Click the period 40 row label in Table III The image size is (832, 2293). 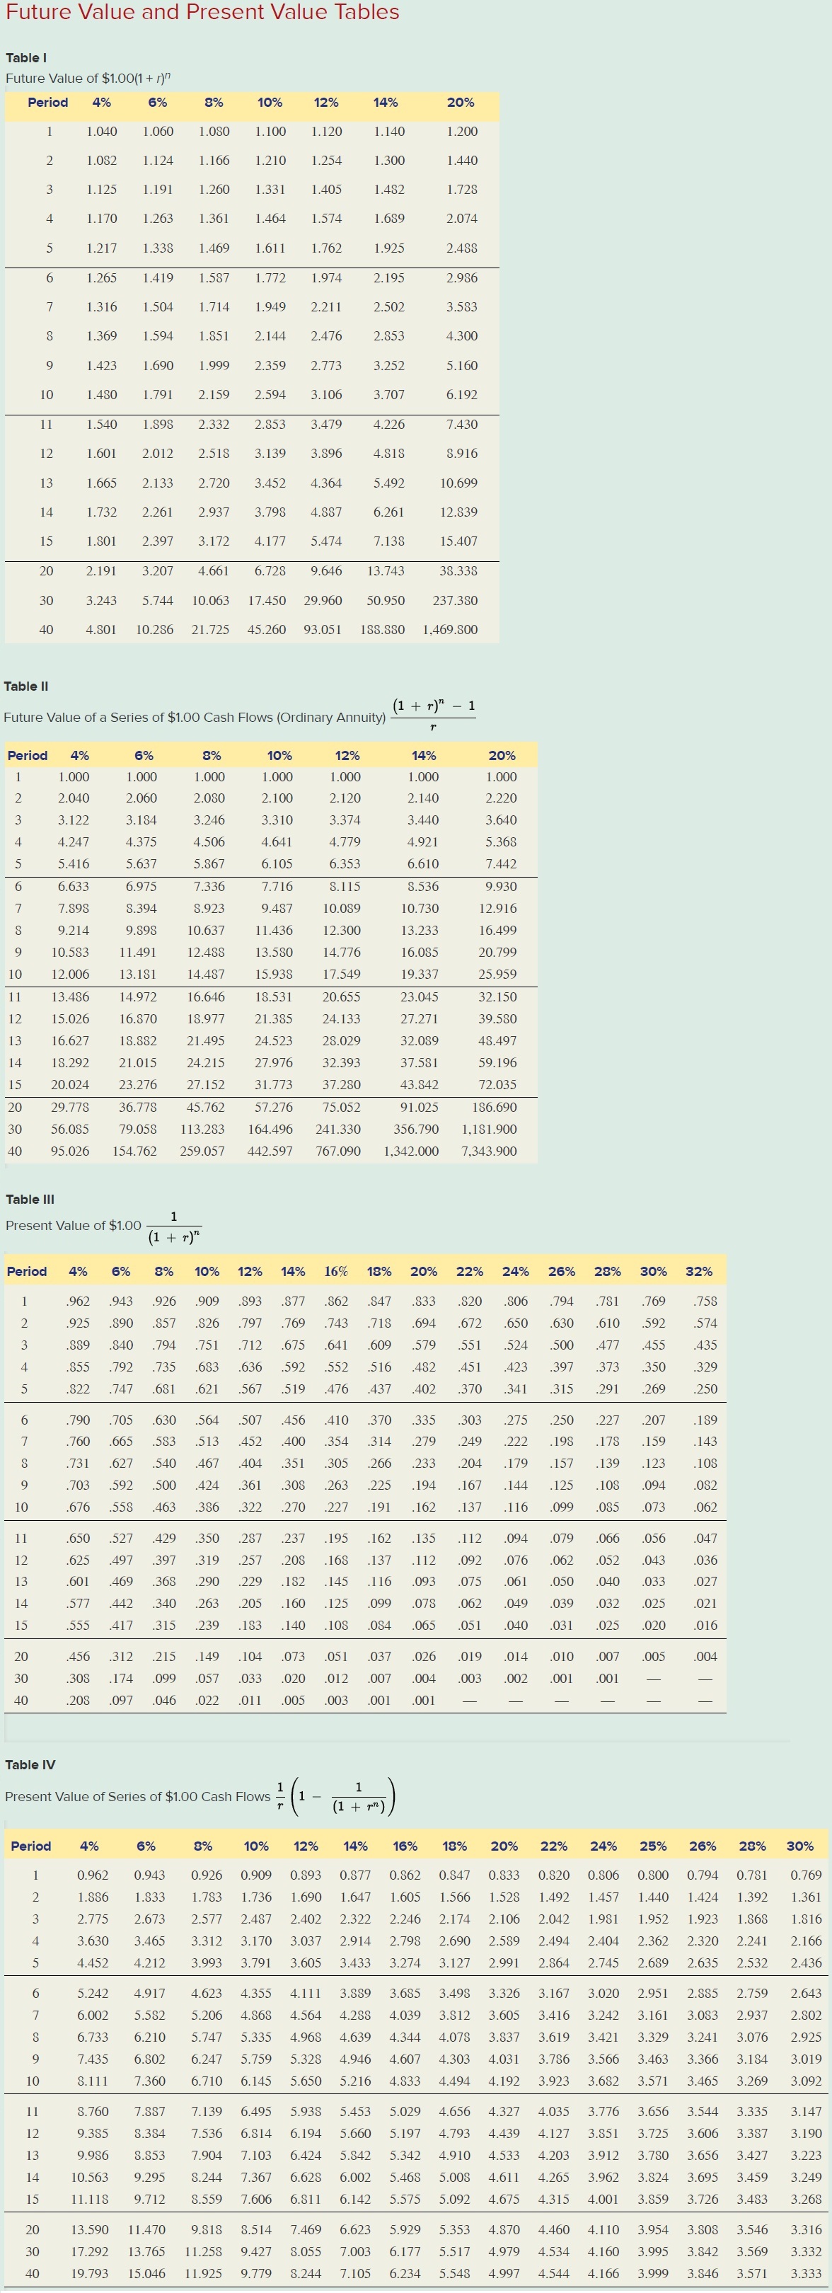(x=21, y=1700)
